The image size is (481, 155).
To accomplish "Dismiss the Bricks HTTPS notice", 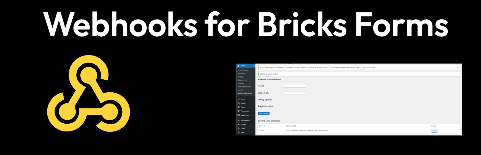I will (458, 67).
